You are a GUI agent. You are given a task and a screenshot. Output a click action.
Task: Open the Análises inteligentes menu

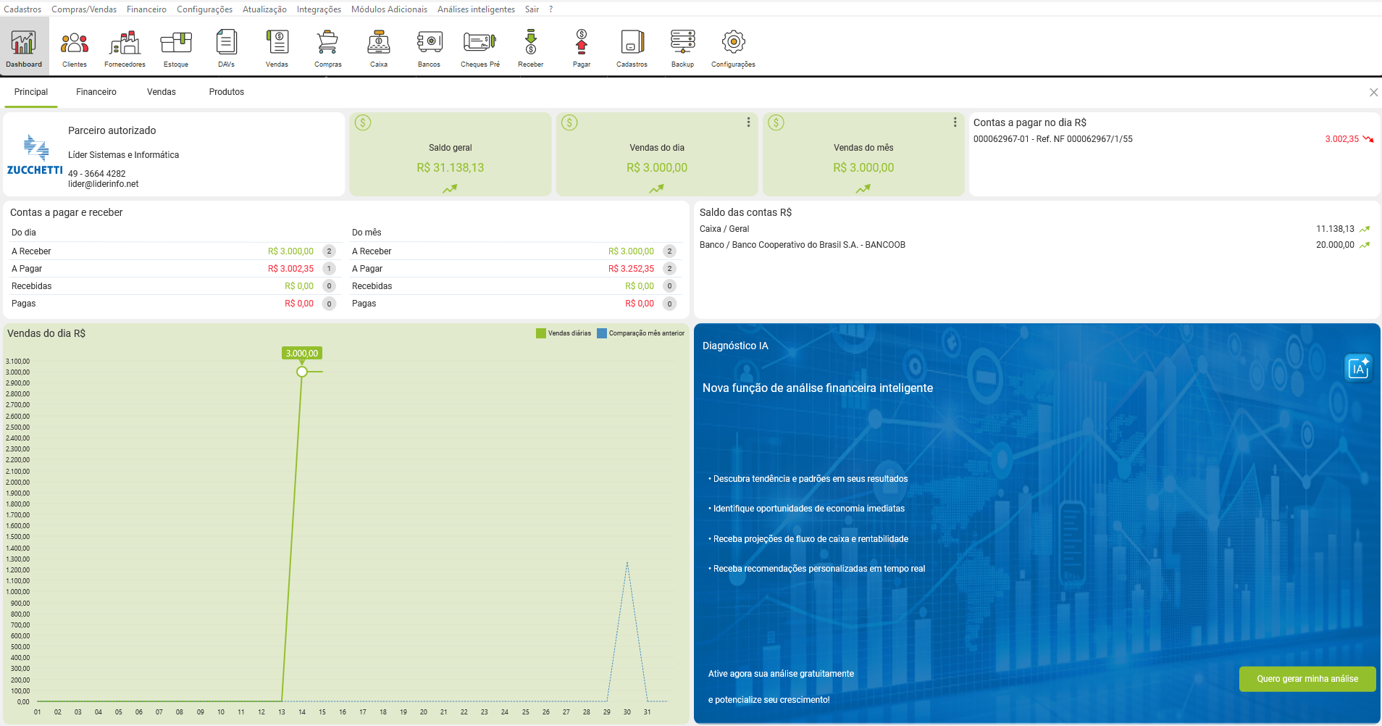476,9
